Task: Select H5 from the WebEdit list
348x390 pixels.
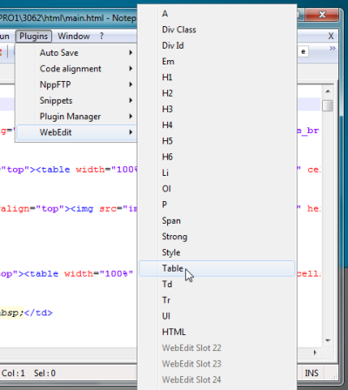Action: click(x=217, y=141)
